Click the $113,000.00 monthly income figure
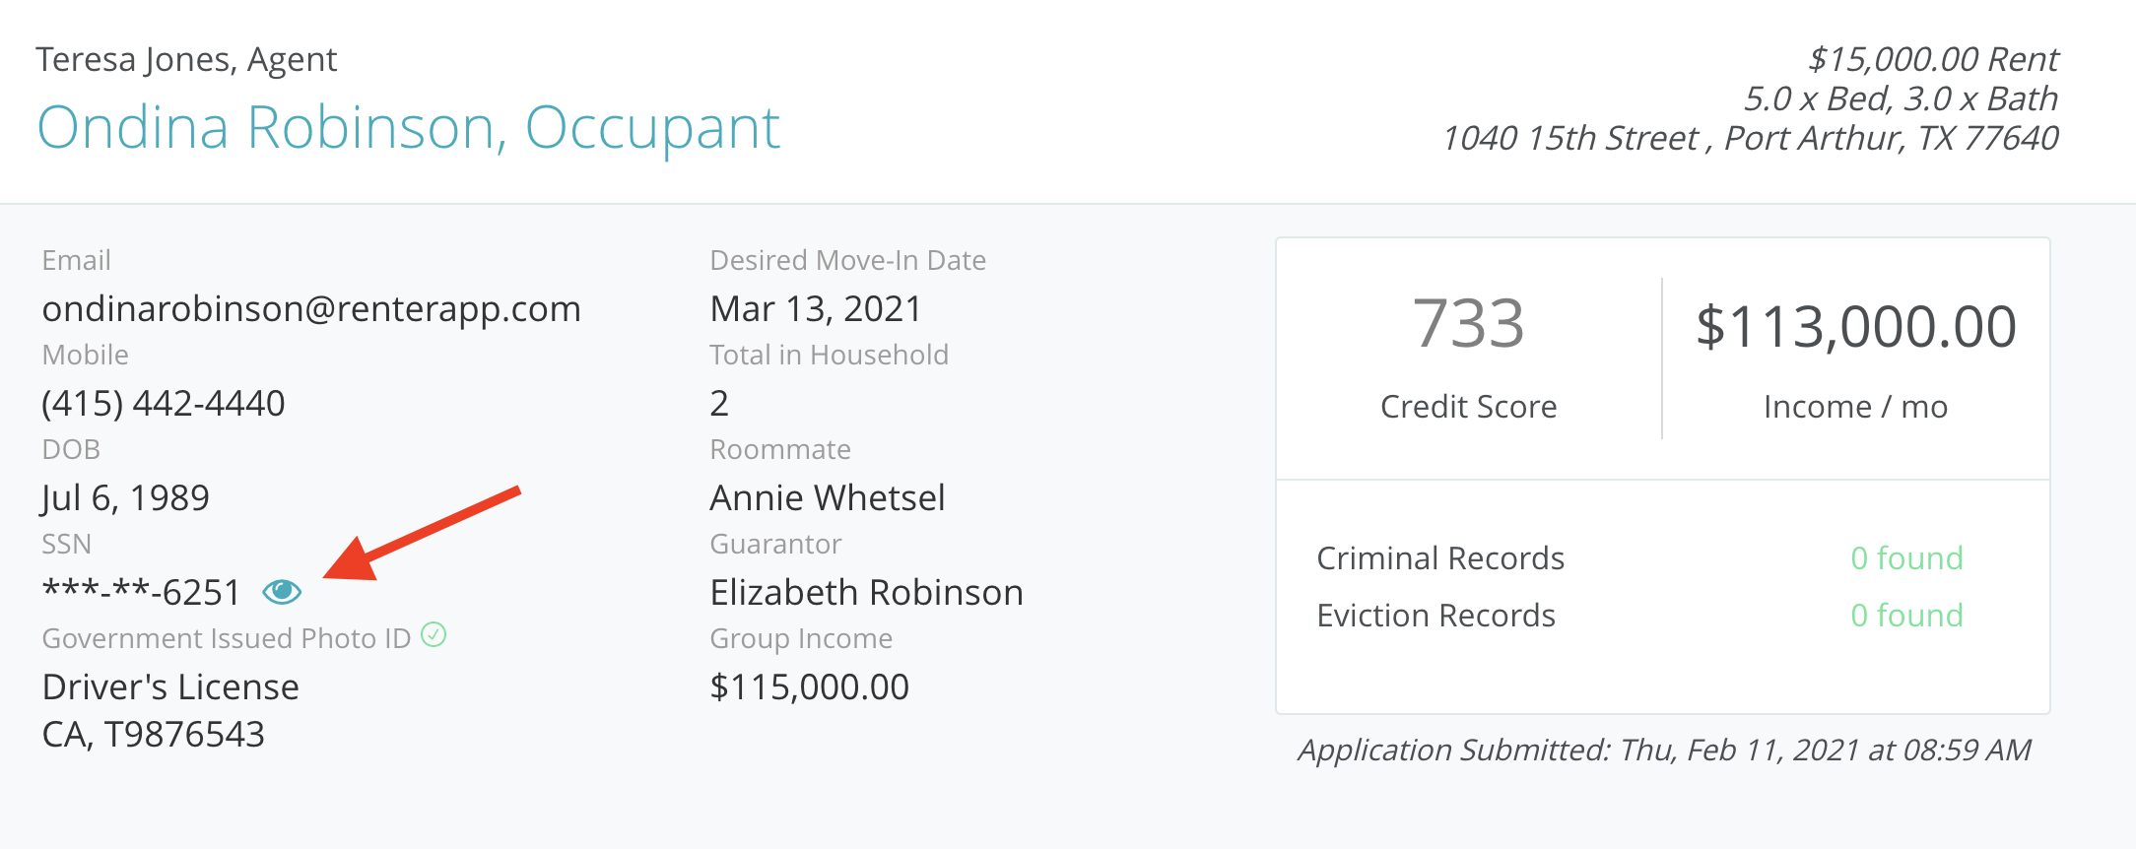This screenshot has width=2136, height=849. 1855,327
